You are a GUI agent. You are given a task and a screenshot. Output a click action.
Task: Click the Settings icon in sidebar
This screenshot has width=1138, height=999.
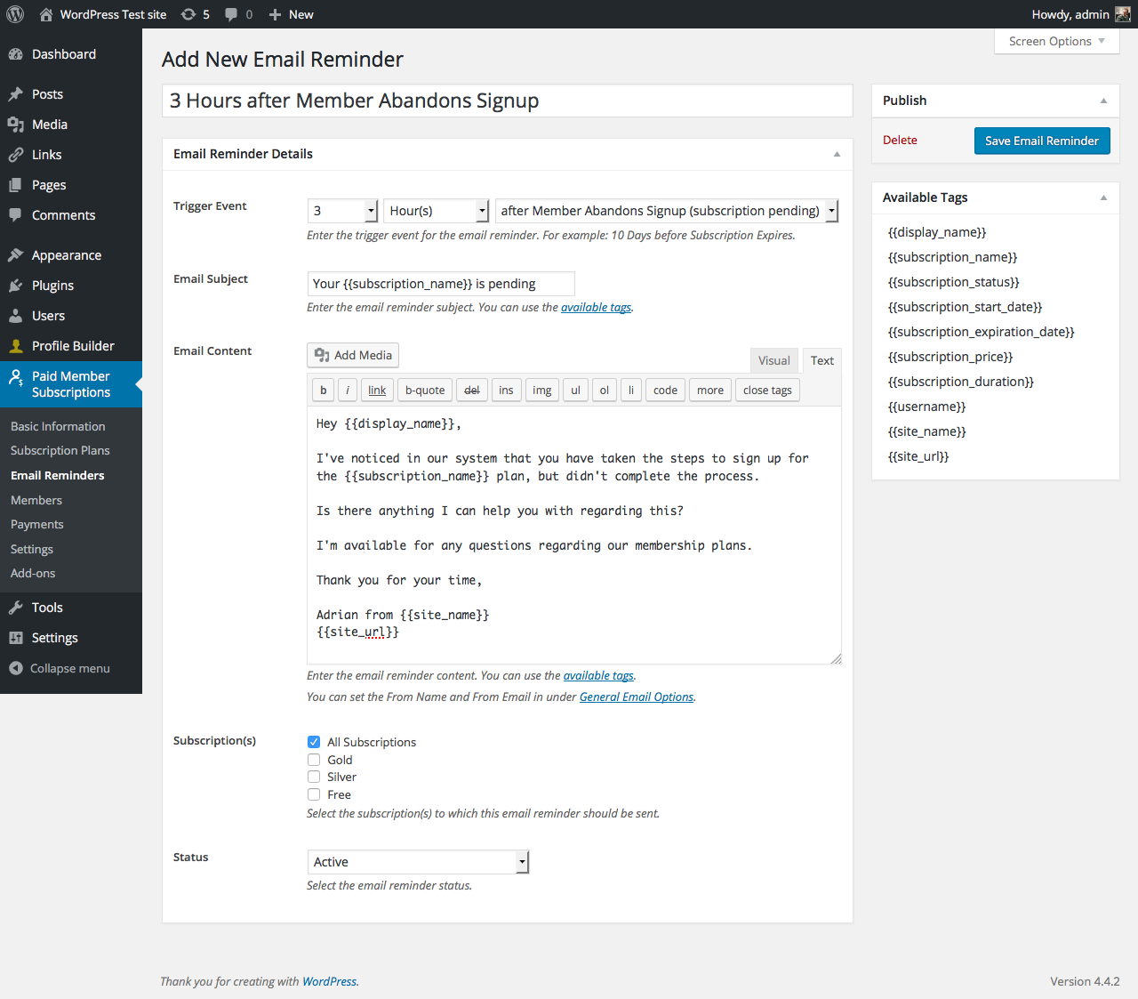coord(16,638)
